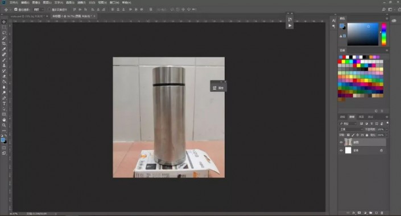Open the Color panel flyout menu
The height and width of the screenshot is (216, 401).
tap(387, 18)
